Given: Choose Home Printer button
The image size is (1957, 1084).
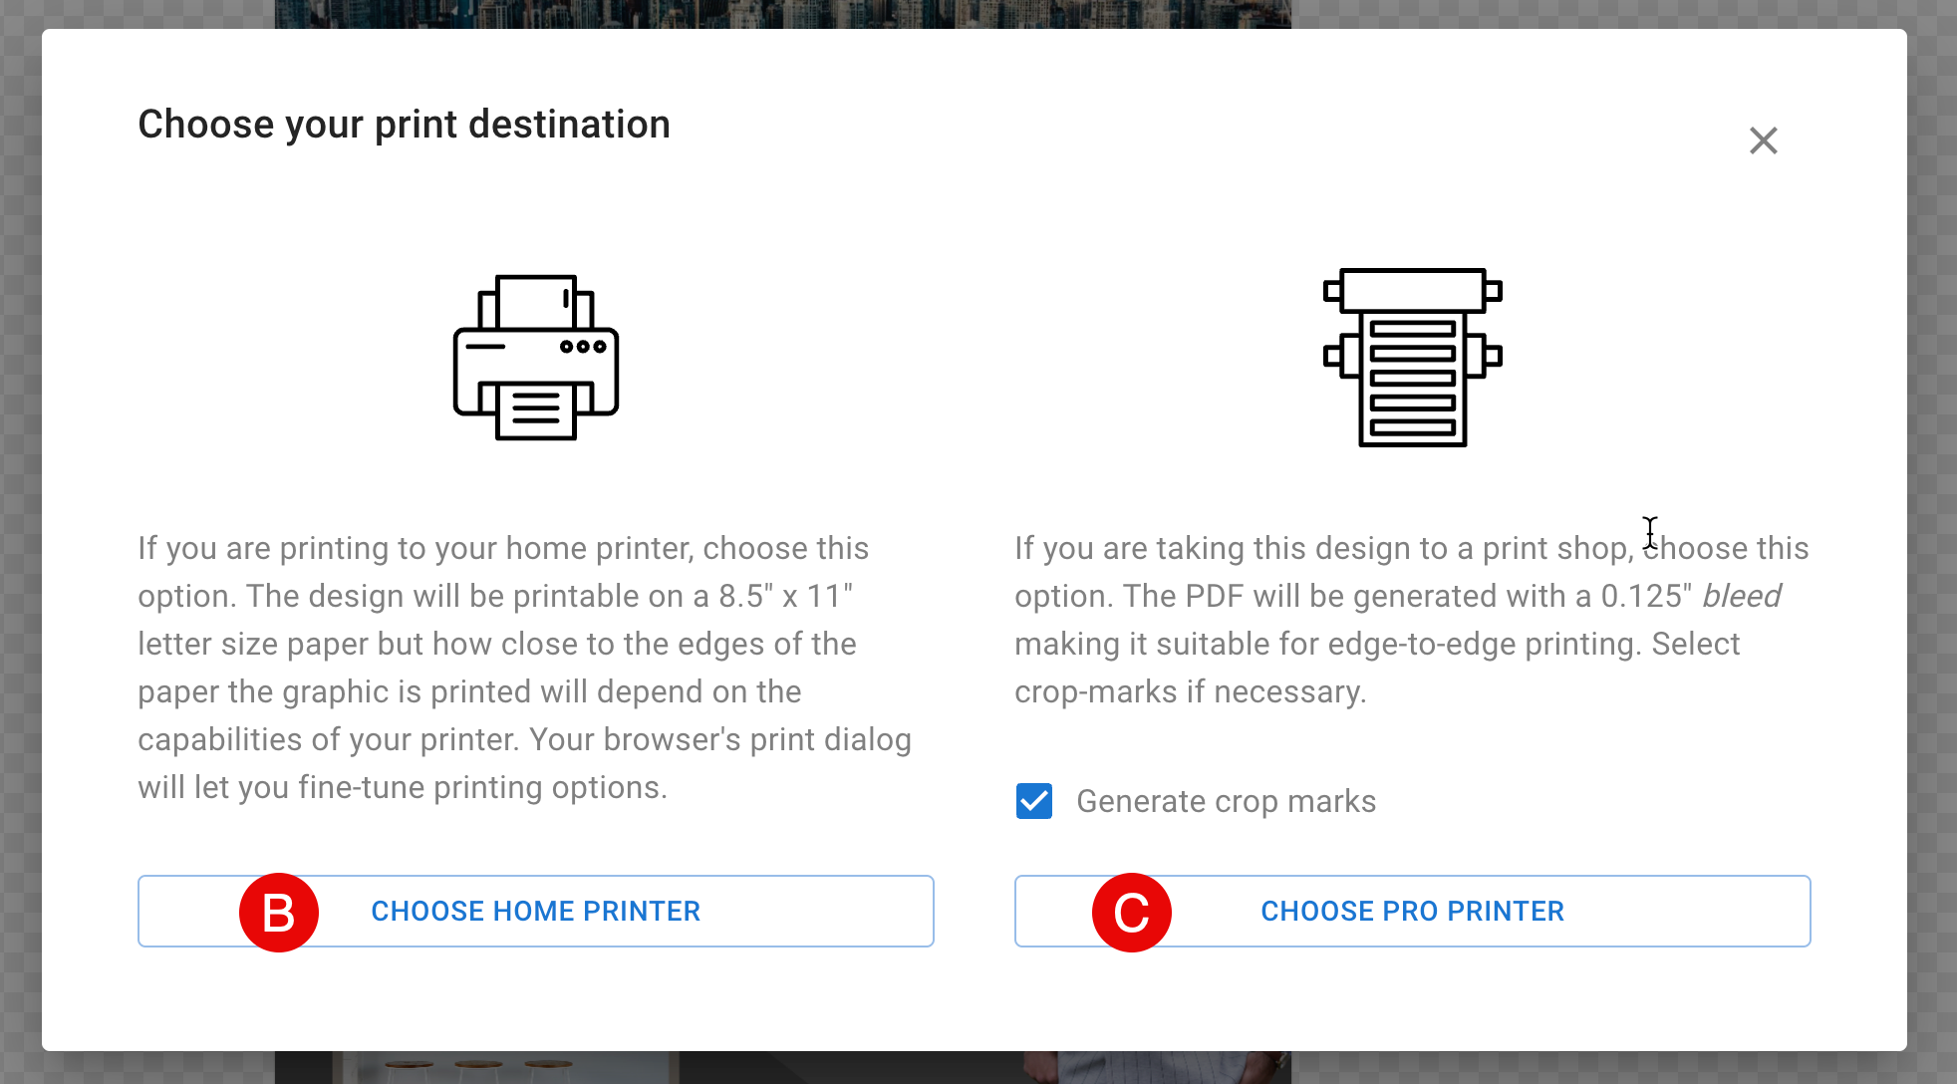Looking at the screenshot, I should click(536, 911).
